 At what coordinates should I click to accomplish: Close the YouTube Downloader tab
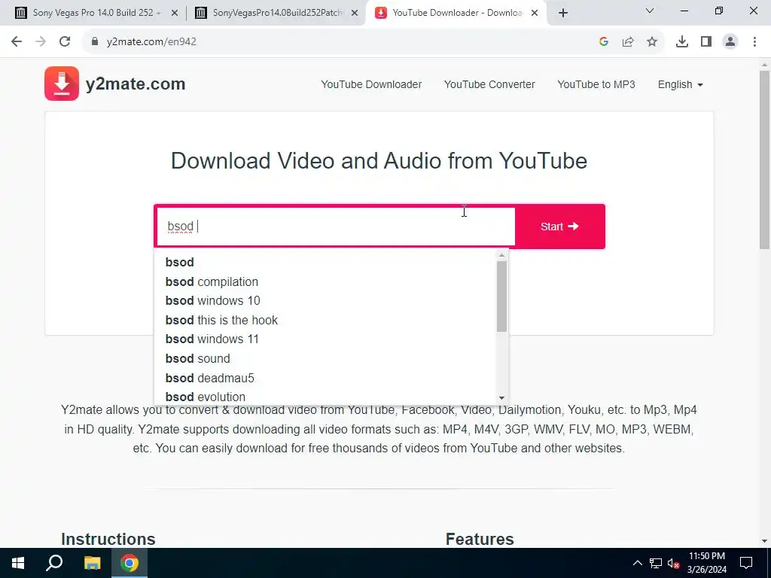pos(535,13)
